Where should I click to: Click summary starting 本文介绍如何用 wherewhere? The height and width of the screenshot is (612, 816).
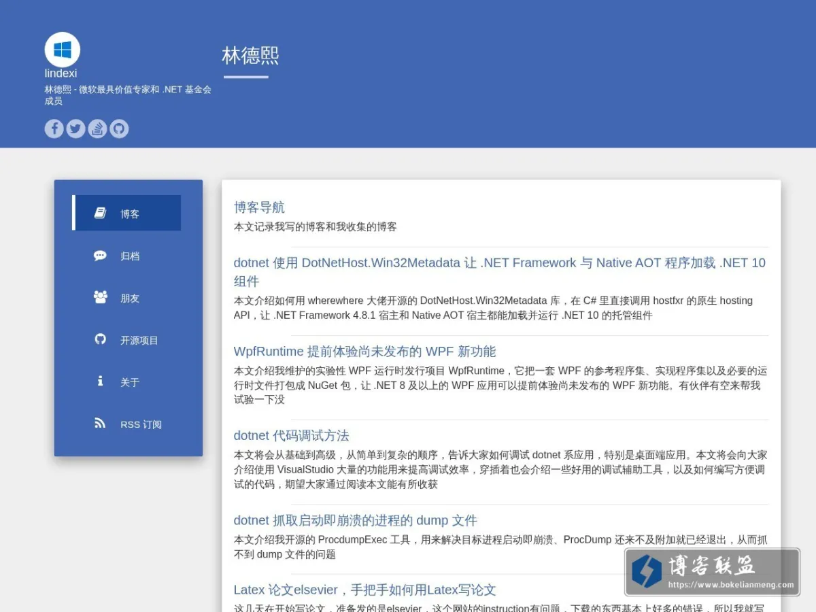pos(494,308)
